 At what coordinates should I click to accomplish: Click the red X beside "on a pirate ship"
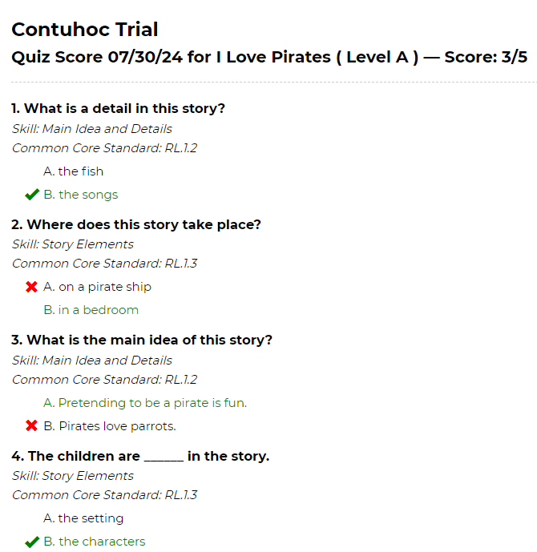coord(32,287)
